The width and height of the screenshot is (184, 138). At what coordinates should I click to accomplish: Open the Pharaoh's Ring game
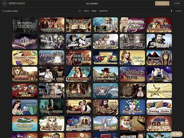click(x=132, y=74)
